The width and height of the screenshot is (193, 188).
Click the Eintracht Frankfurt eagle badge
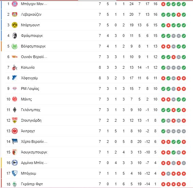(15, 131)
